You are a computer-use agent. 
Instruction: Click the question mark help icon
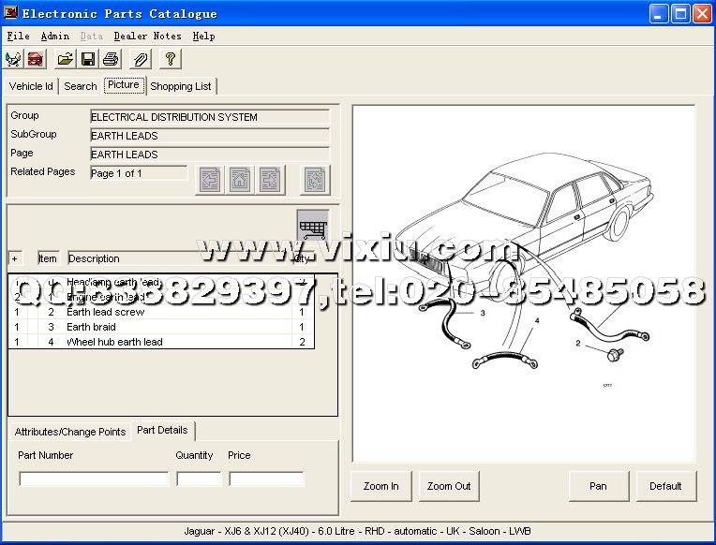tap(170, 59)
